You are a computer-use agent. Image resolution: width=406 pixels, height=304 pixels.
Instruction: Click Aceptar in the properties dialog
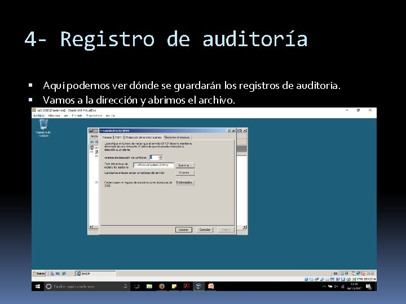coord(184,230)
